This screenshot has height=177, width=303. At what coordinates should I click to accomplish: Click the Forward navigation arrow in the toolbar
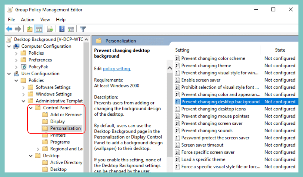[18, 29]
